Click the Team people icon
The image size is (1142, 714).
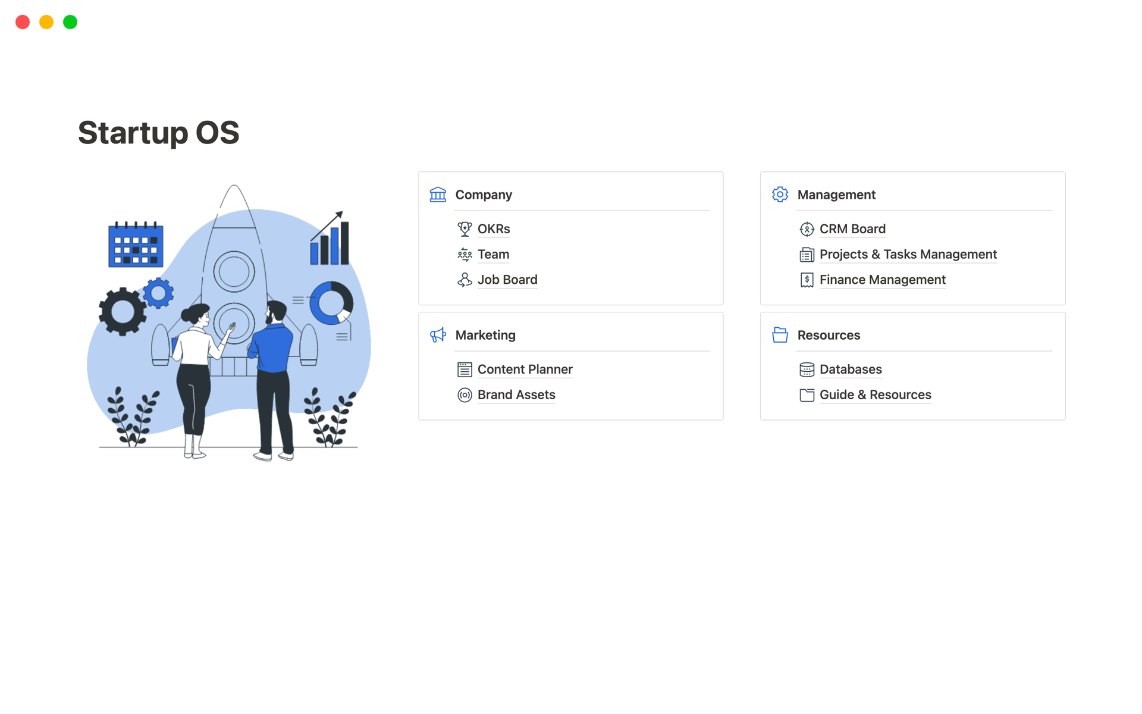pyautogui.click(x=465, y=255)
